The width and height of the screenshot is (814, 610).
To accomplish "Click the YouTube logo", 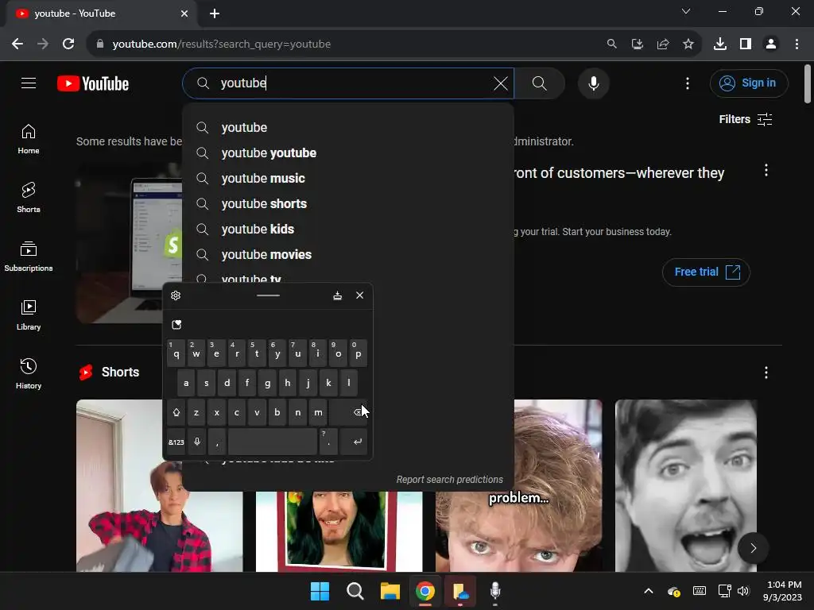I will (93, 83).
